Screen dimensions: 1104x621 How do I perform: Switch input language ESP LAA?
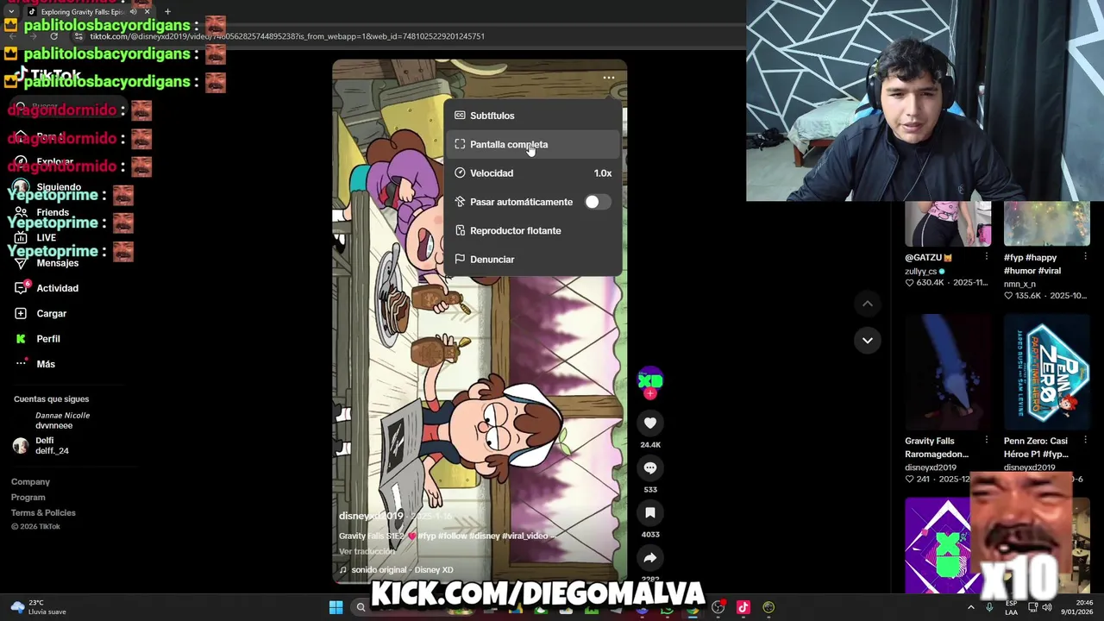coord(1012,607)
